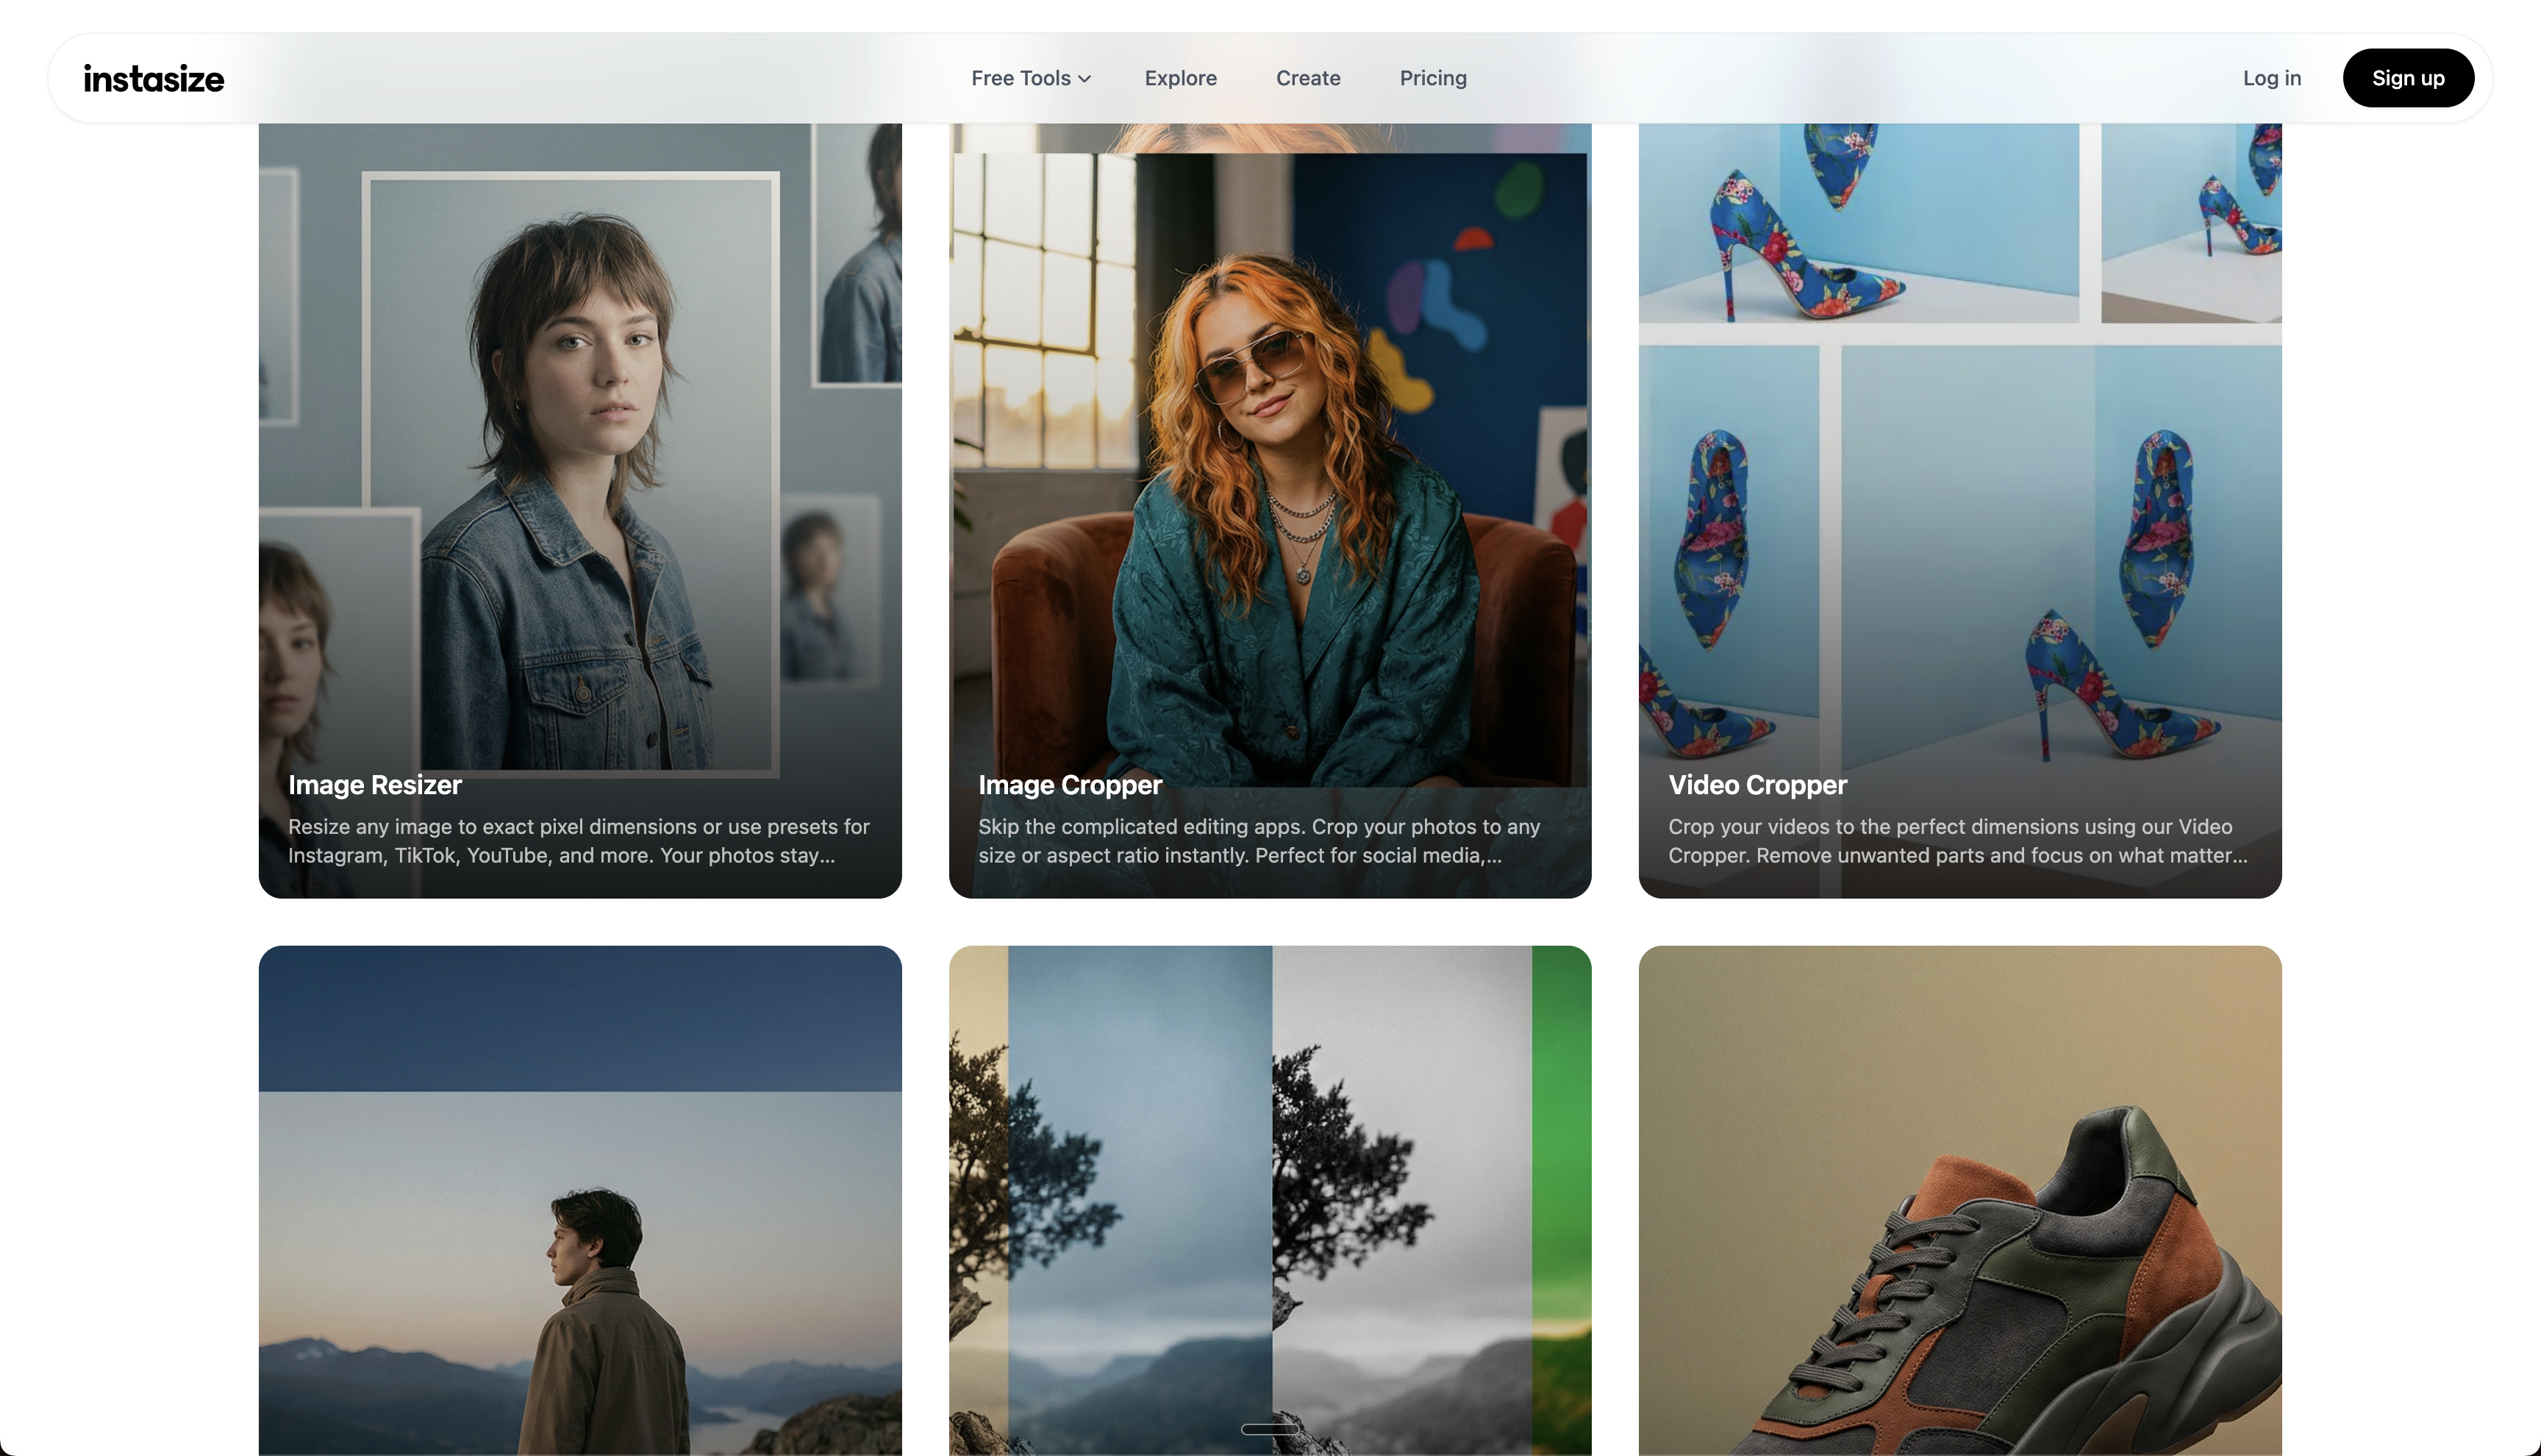View the Pricing page
The height and width of the screenshot is (1456, 2541).
click(x=1432, y=77)
